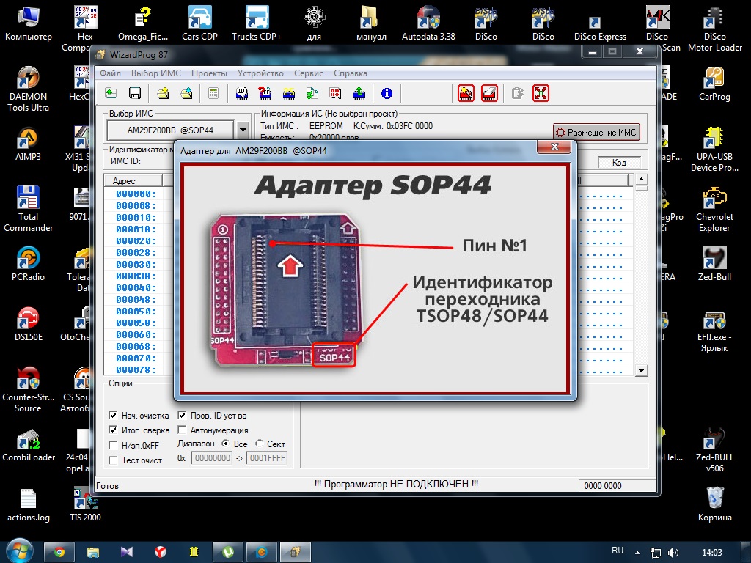Screen dimensions: 751x563
Task: Toggle the 'Нач. очистка' checkbox
Action: (x=113, y=416)
